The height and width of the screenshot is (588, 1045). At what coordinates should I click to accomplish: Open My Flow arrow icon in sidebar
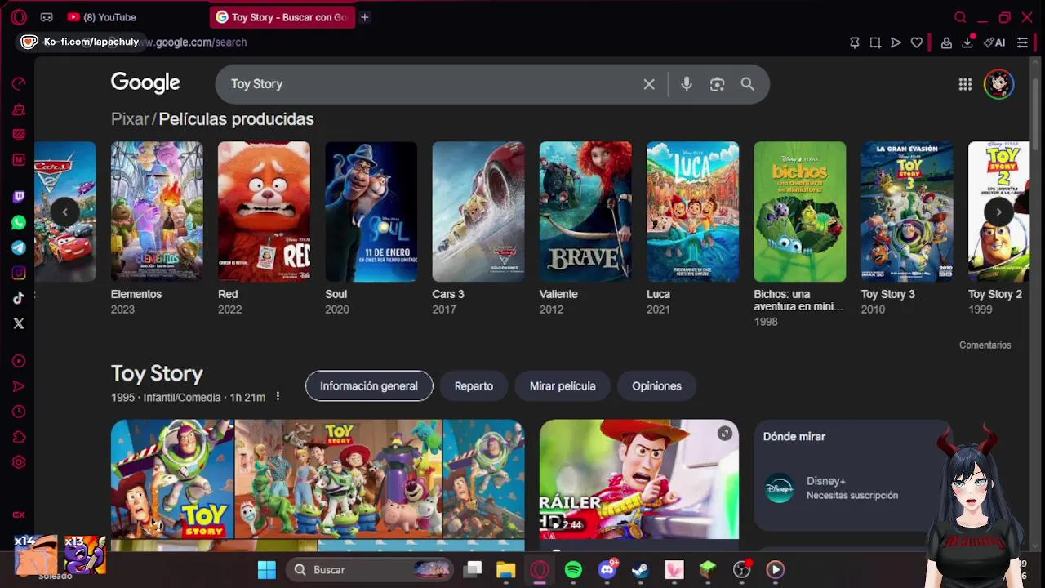[x=19, y=386]
